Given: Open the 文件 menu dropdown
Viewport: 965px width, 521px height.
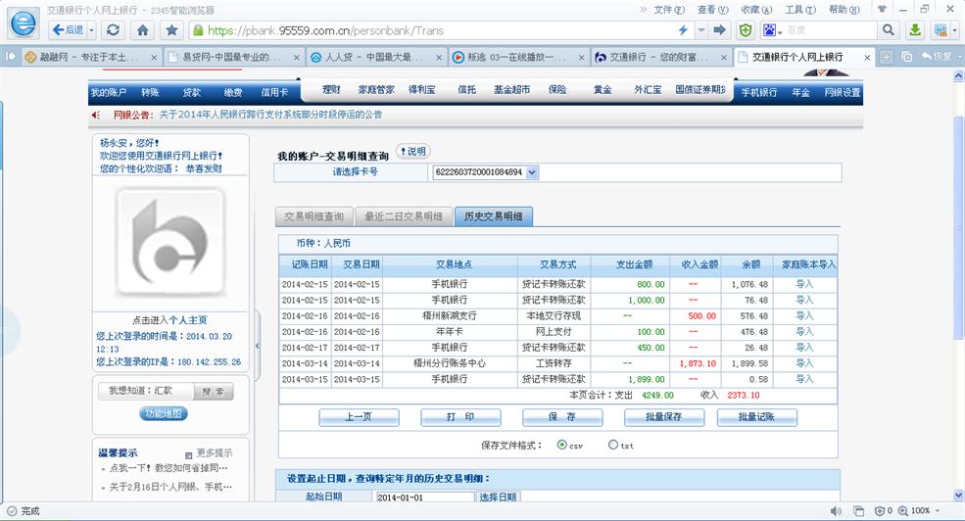Looking at the screenshot, I should pyautogui.click(x=668, y=9).
